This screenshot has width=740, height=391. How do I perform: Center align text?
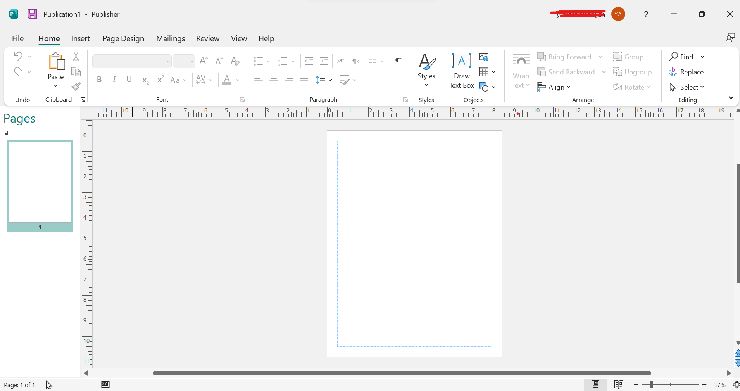274,80
